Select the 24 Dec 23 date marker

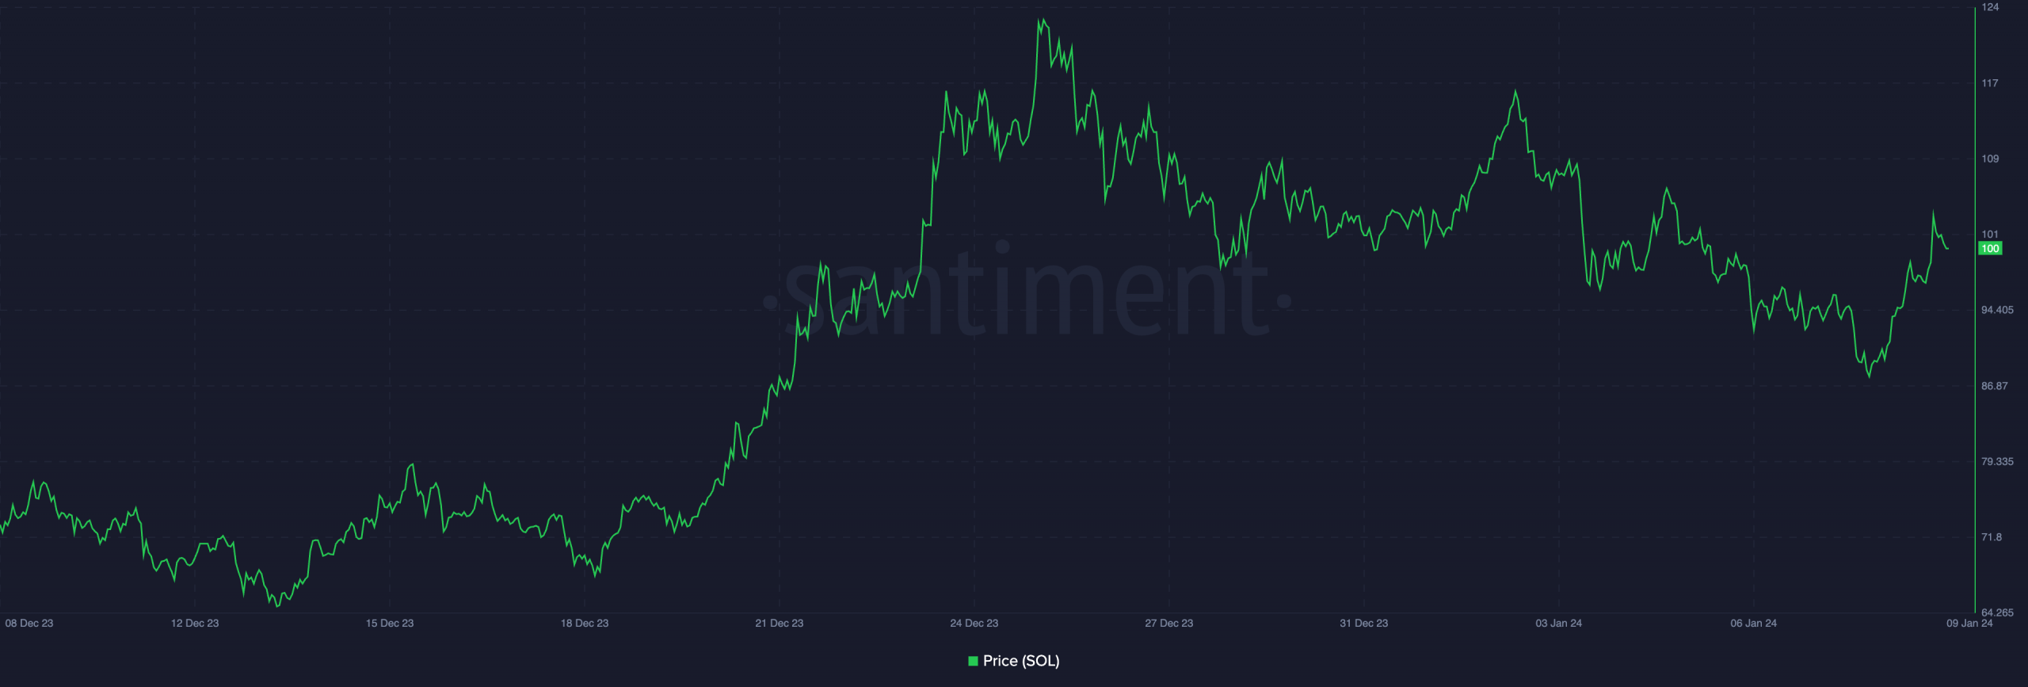point(974,624)
